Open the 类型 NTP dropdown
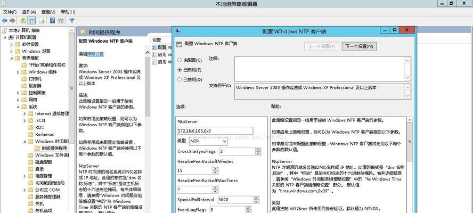 pos(208,141)
